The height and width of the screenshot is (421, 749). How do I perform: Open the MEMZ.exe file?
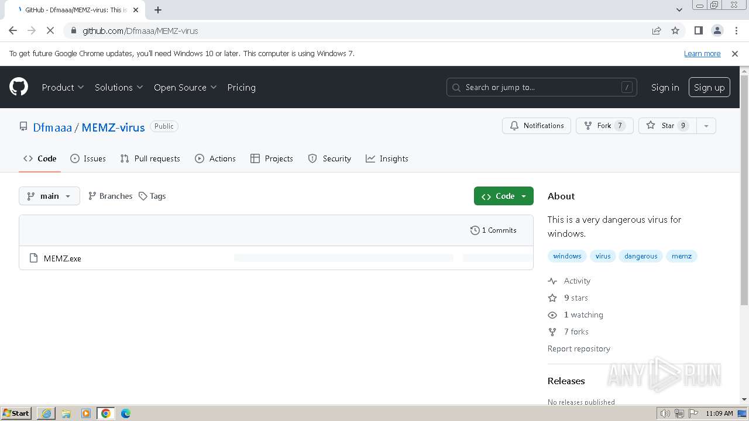click(x=63, y=258)
